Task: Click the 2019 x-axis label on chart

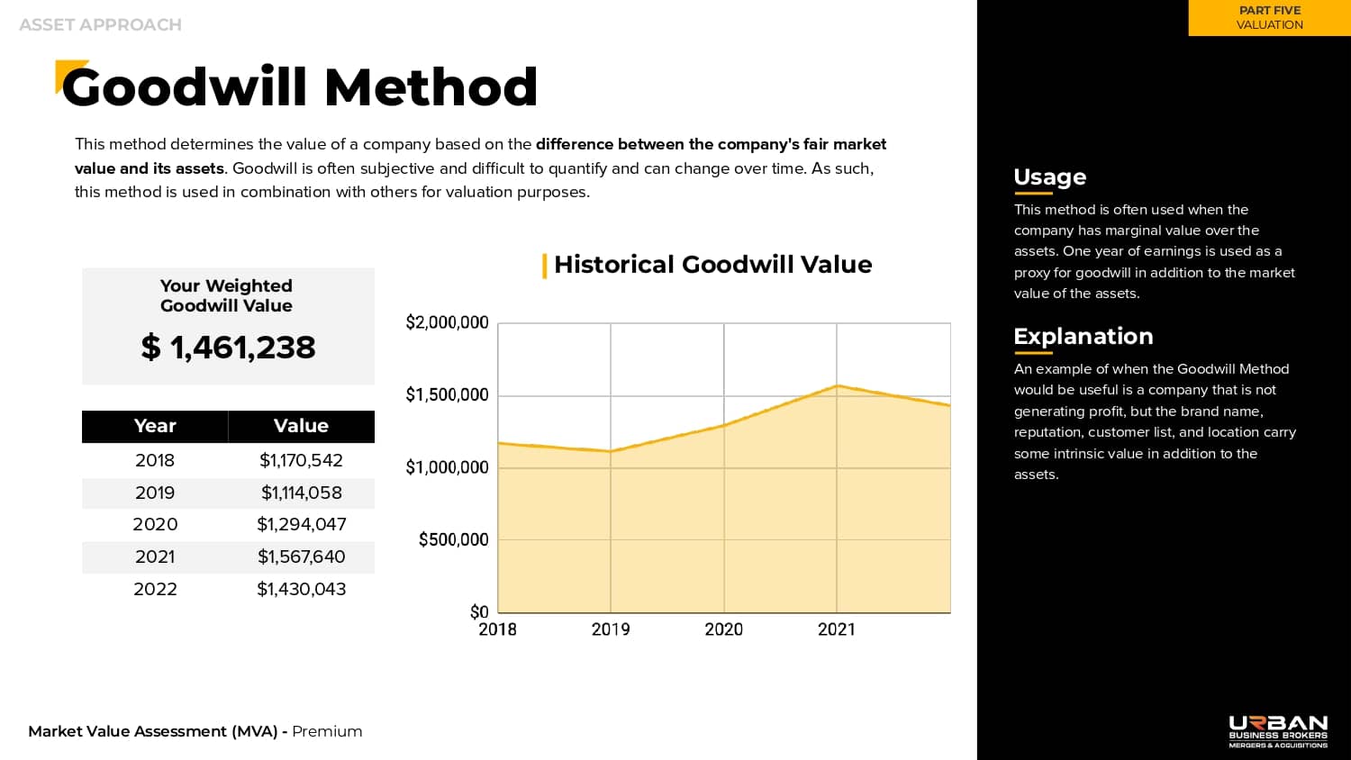Action: click(x=611, y=629)
